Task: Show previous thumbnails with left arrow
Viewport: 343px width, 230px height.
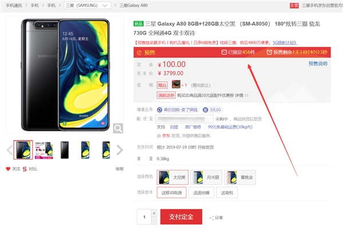Action: pos(9,150)
